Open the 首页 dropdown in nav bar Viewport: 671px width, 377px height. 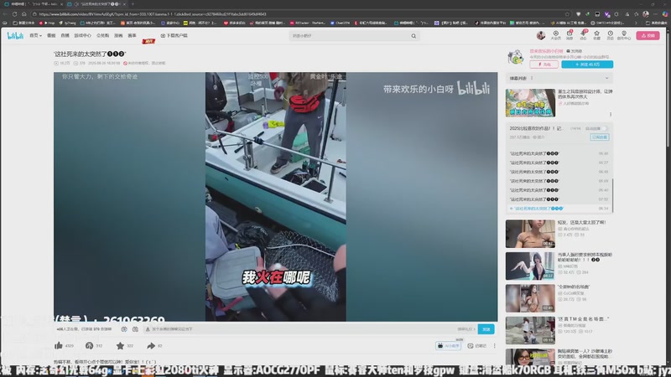click(35, 35)
